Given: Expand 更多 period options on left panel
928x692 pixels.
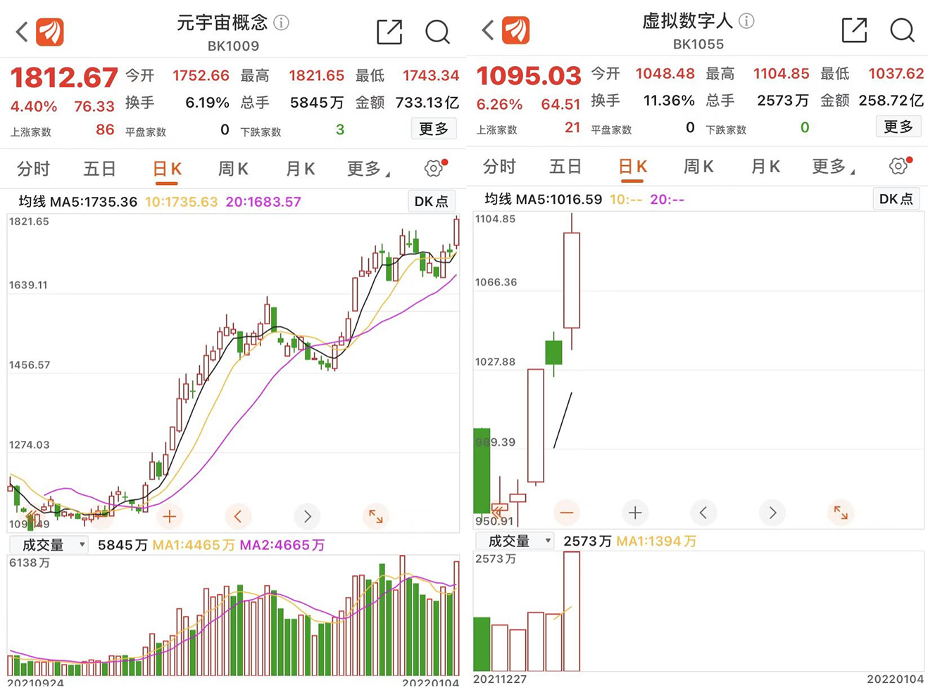Looking at the screenshot, I should (368, 169).
